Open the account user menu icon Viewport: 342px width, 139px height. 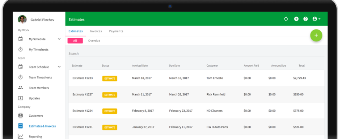316,19
